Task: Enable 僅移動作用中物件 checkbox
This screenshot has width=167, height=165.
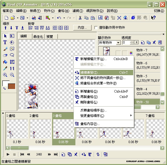Action: click(x=96, y=28)
